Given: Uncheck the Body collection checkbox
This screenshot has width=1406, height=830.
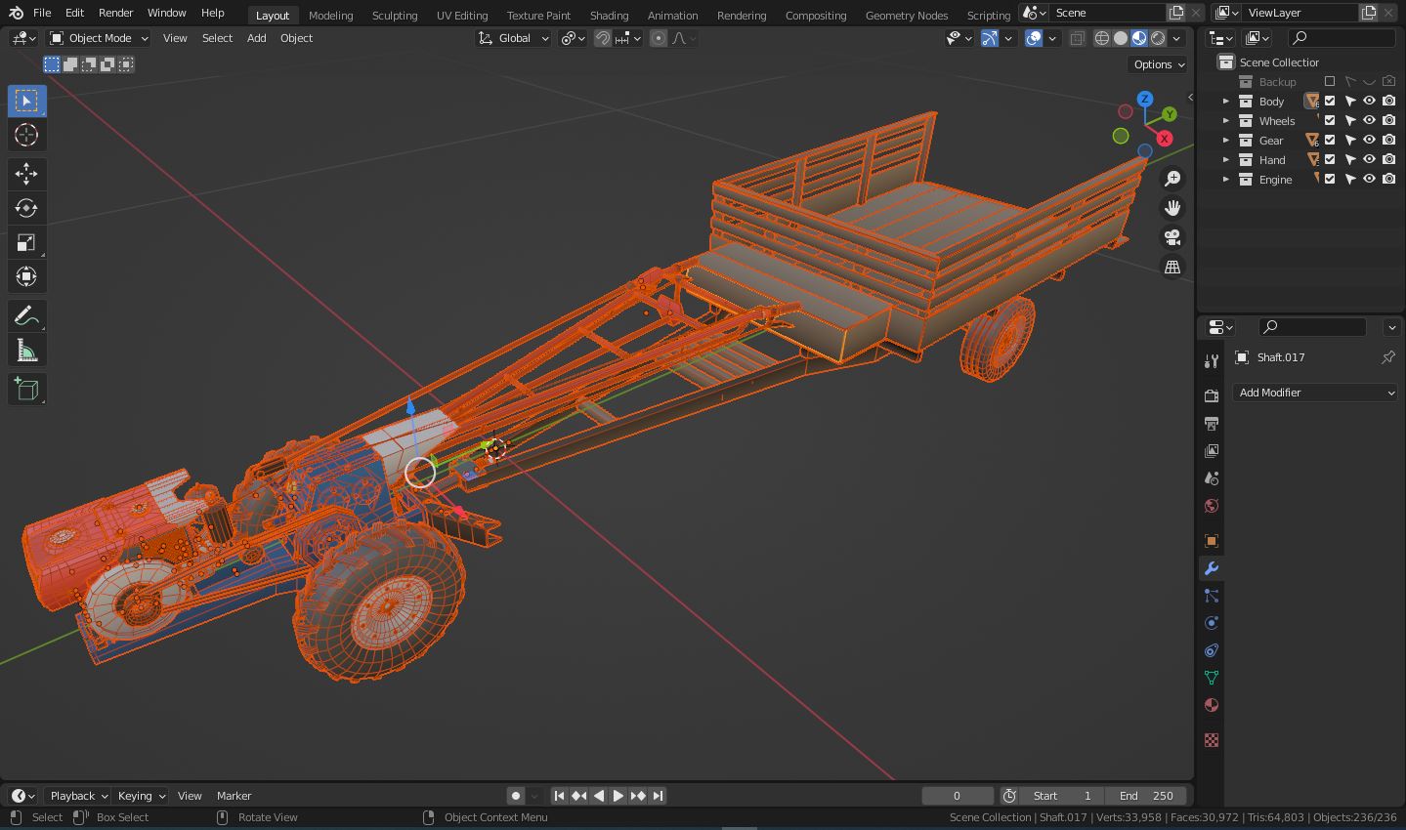Looking at the screenshot, I should pyautogui.click(x=1330, y=101).
